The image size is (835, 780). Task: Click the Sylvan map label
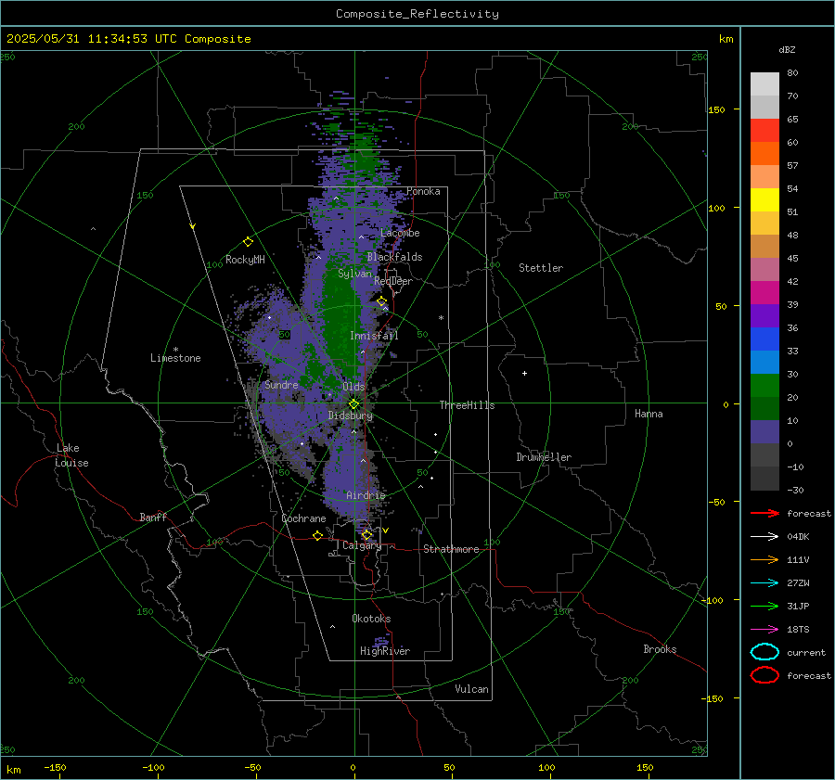(354, 274)
